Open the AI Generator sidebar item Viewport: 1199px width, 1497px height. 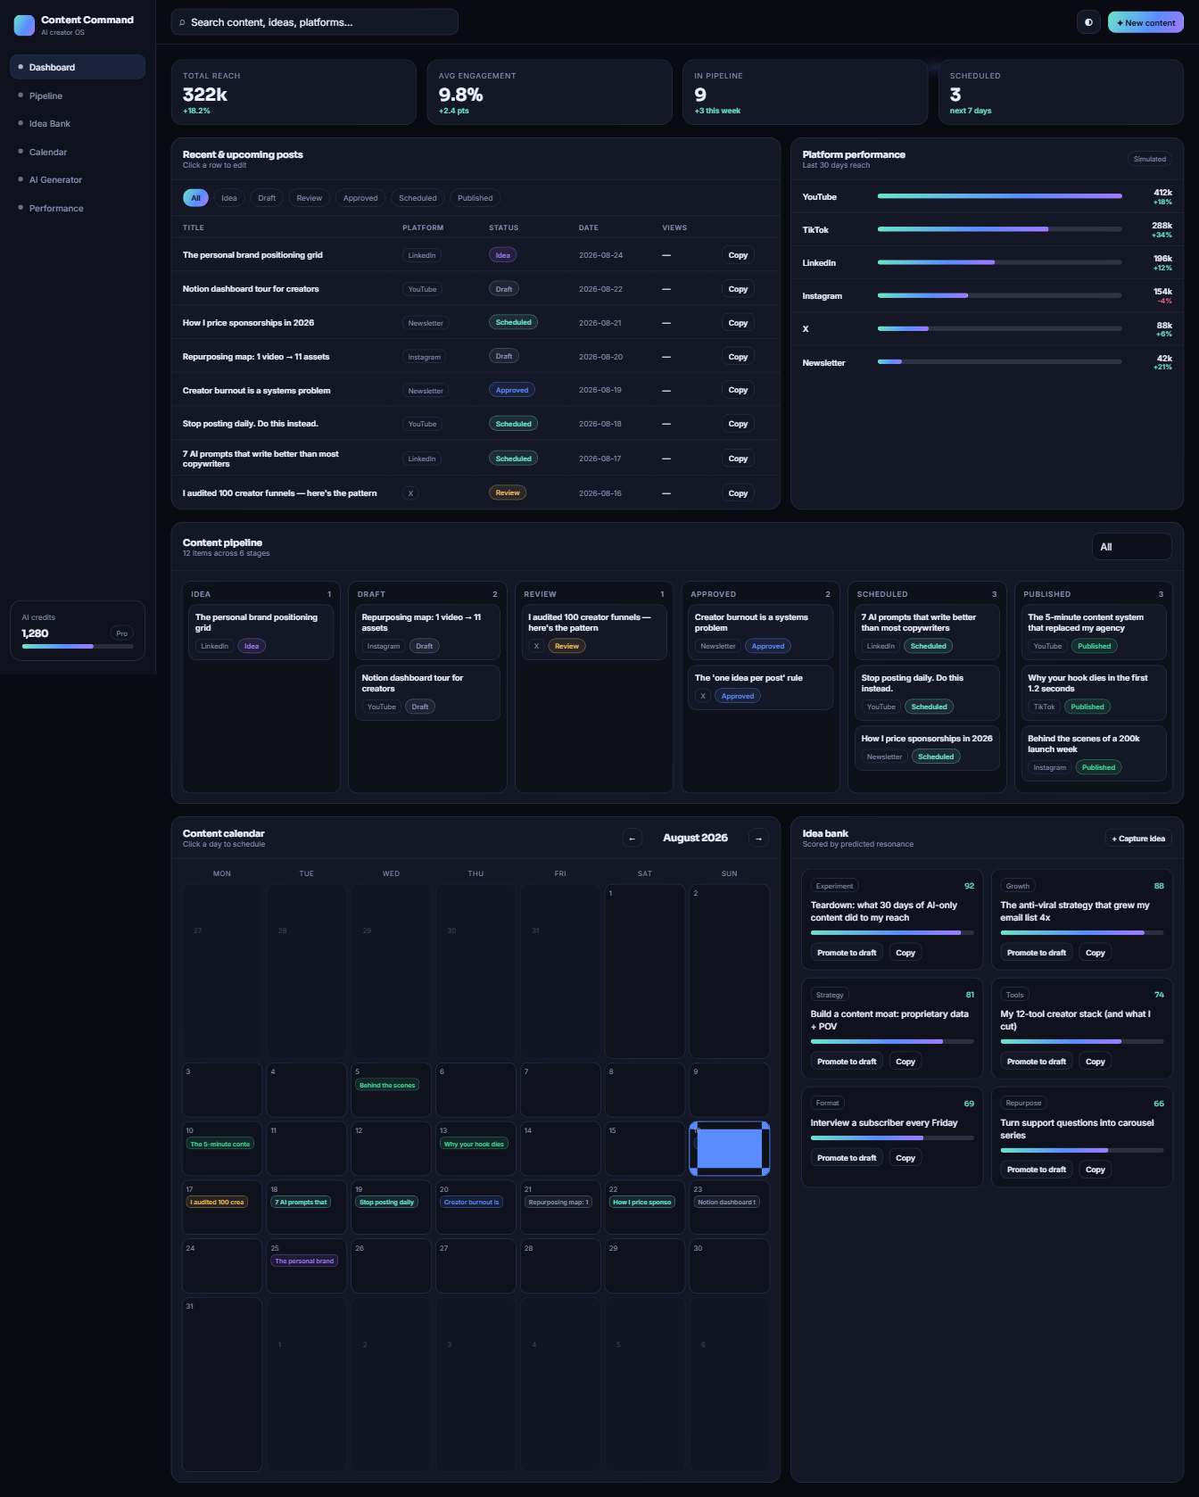[x=78, y=179]
